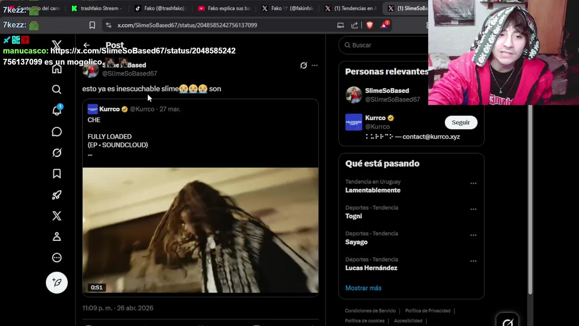
Task: Go back with the Post arrow
Action: coord(86,45)
